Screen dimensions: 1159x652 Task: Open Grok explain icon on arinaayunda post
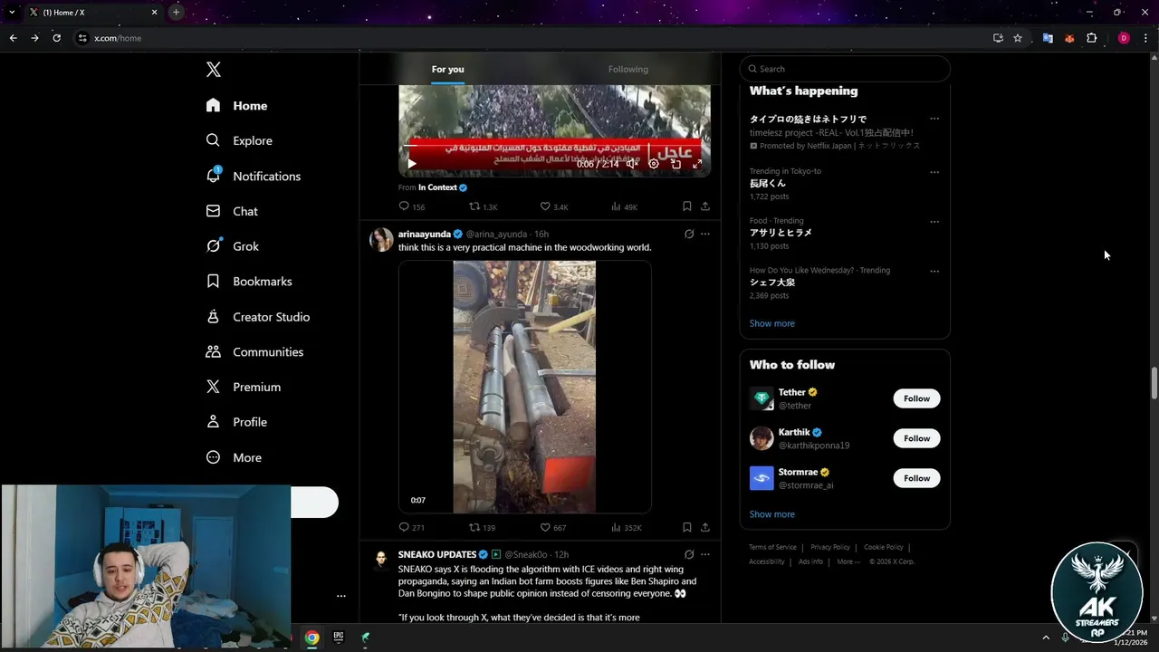point(689,234)
